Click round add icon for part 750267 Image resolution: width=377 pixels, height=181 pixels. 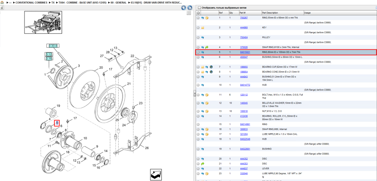[198, 18]
